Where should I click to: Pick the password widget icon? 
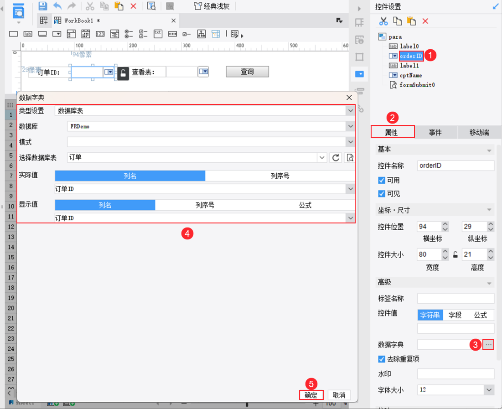coord(172,34)
